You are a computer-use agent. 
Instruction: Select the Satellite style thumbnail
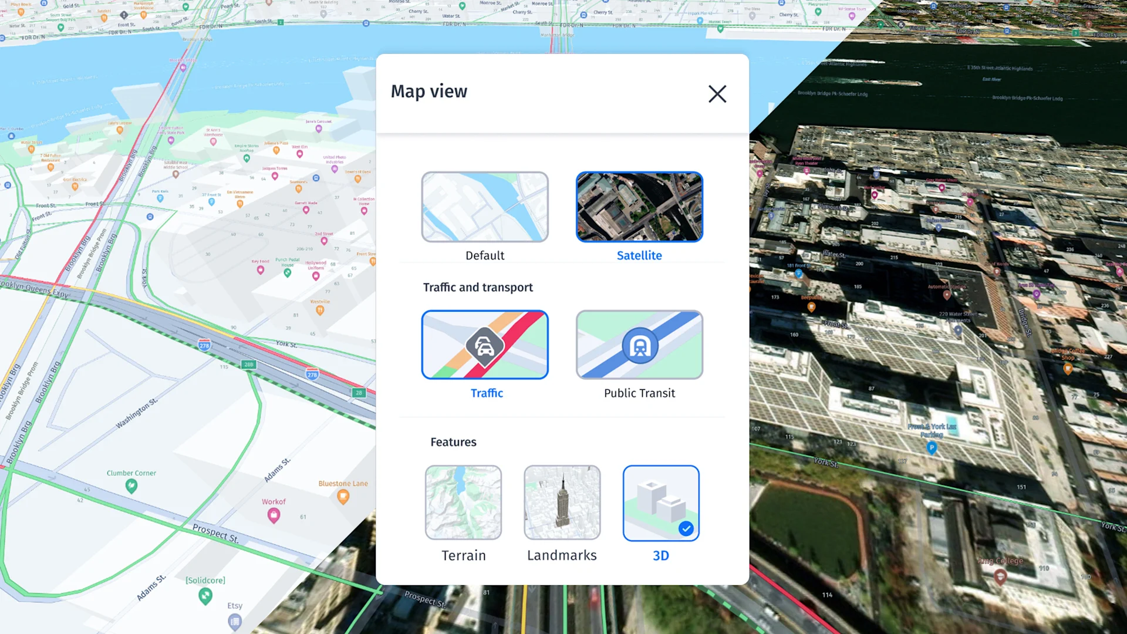(639, 207)
